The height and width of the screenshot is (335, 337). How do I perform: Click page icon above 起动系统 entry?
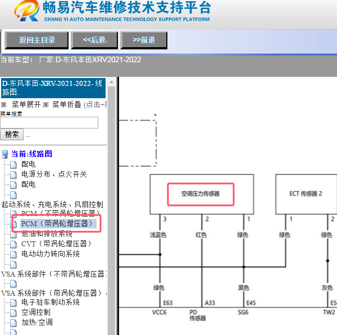tap(13, 195)
